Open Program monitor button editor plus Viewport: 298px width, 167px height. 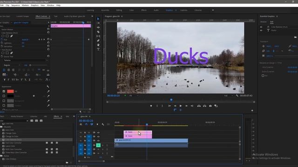tap(252, 110)
